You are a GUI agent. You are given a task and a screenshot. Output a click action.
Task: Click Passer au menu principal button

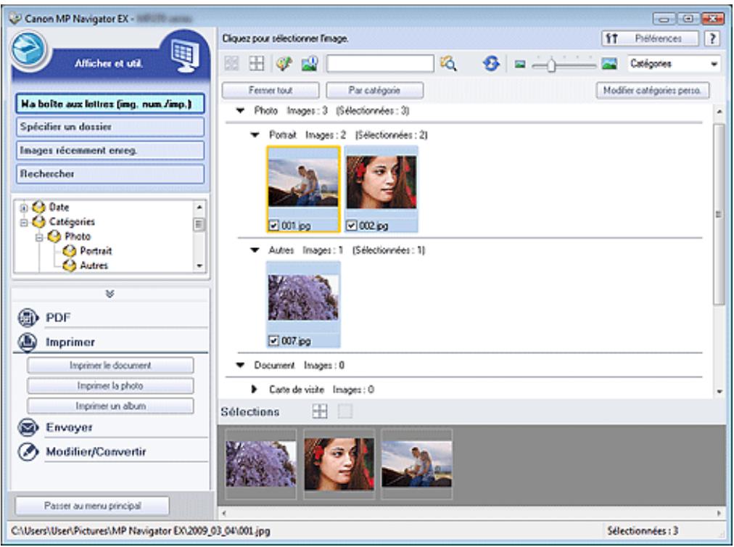click(92, 506)
